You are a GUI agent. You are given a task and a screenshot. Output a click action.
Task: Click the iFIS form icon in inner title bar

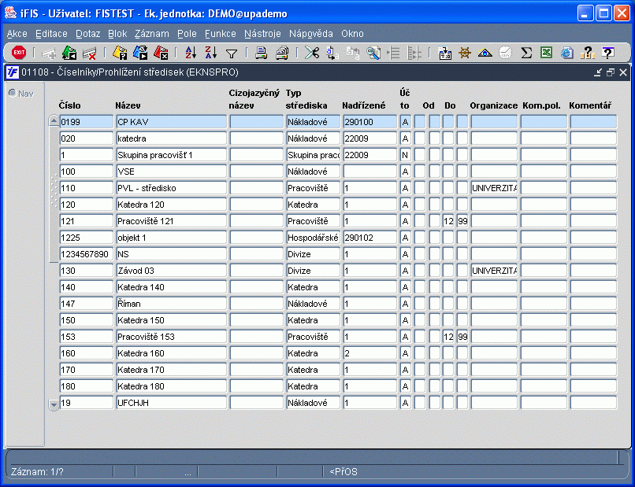coord(12,72)
